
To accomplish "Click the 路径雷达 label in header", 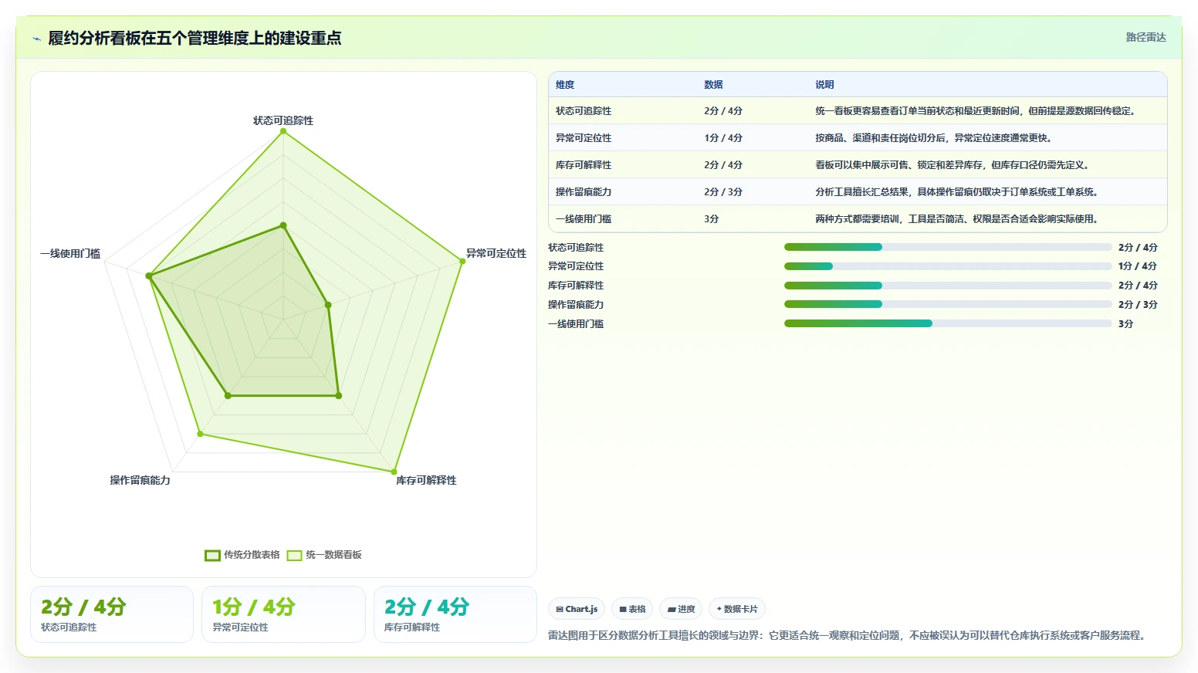I will pyautogui.click(x=1146, y=37).
